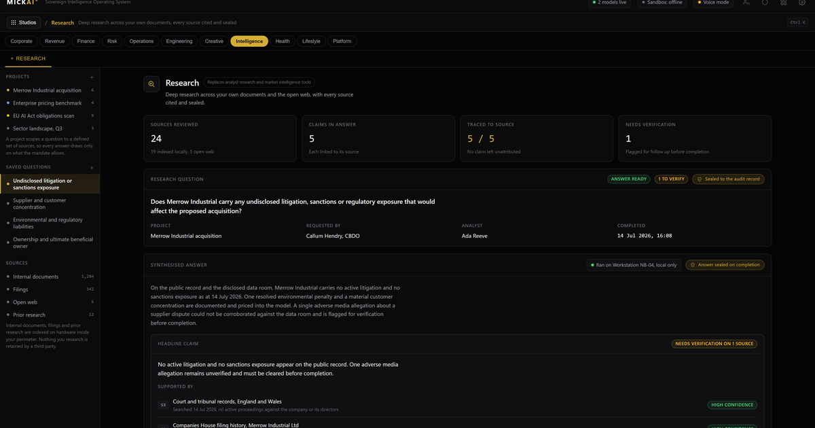Screen dimensions: 815x428
Task: Select Supplier and customer concentration question
Action: click(x=50, y=204)
